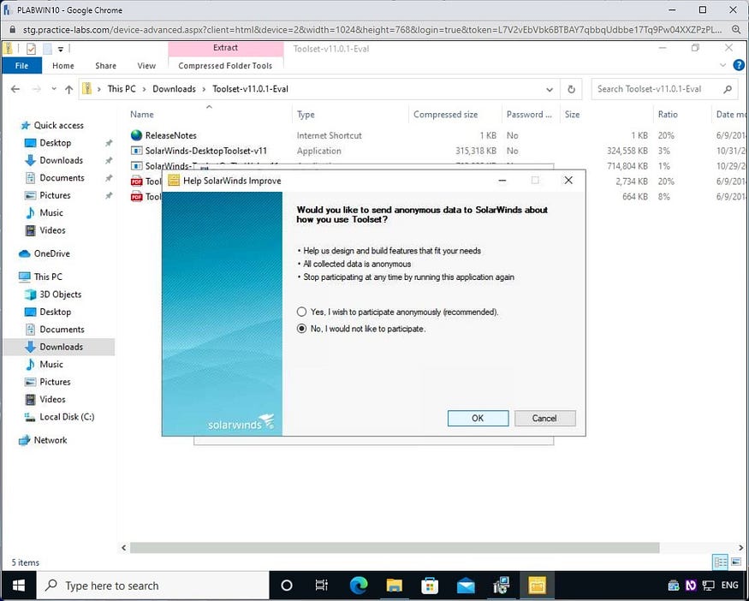
Task: Open Task View on taskbar
Action: click(322, 586)
